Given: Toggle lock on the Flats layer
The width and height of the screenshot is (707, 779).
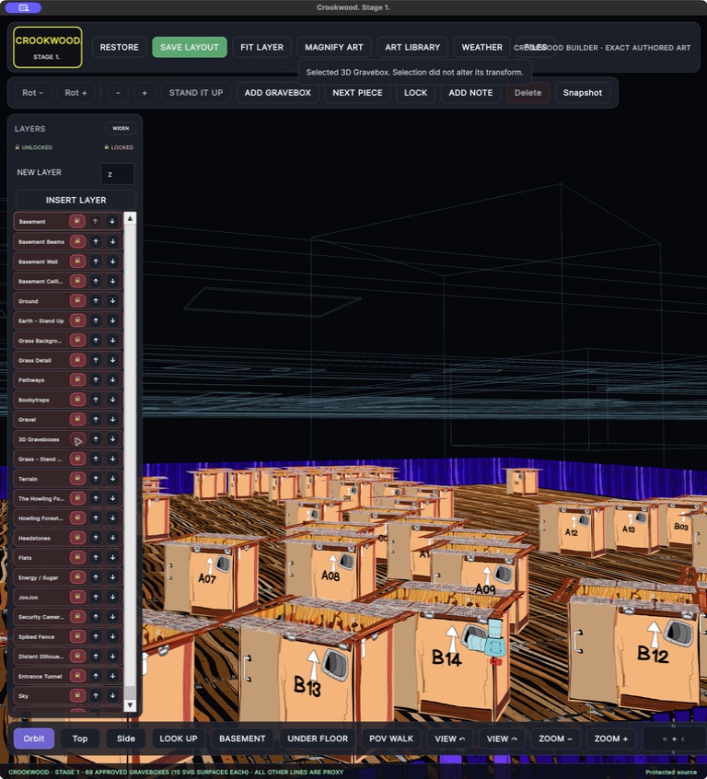Looking at the screenshot, I should click(x=77, y=557).
